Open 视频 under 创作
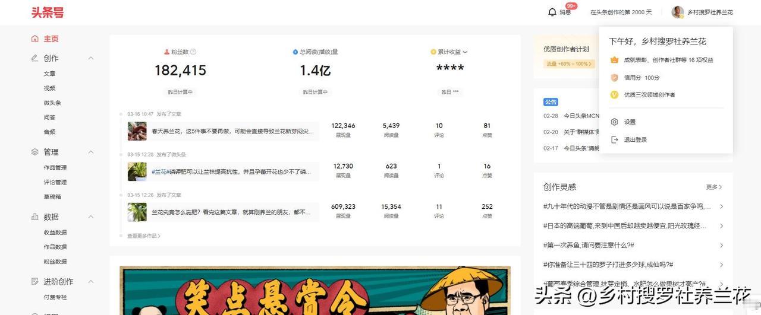 49,88
